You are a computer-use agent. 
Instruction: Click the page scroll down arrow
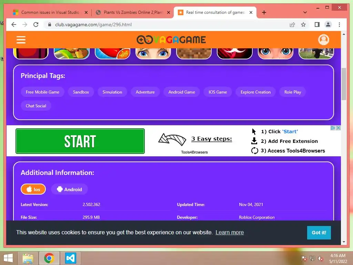tap(344, 242)
